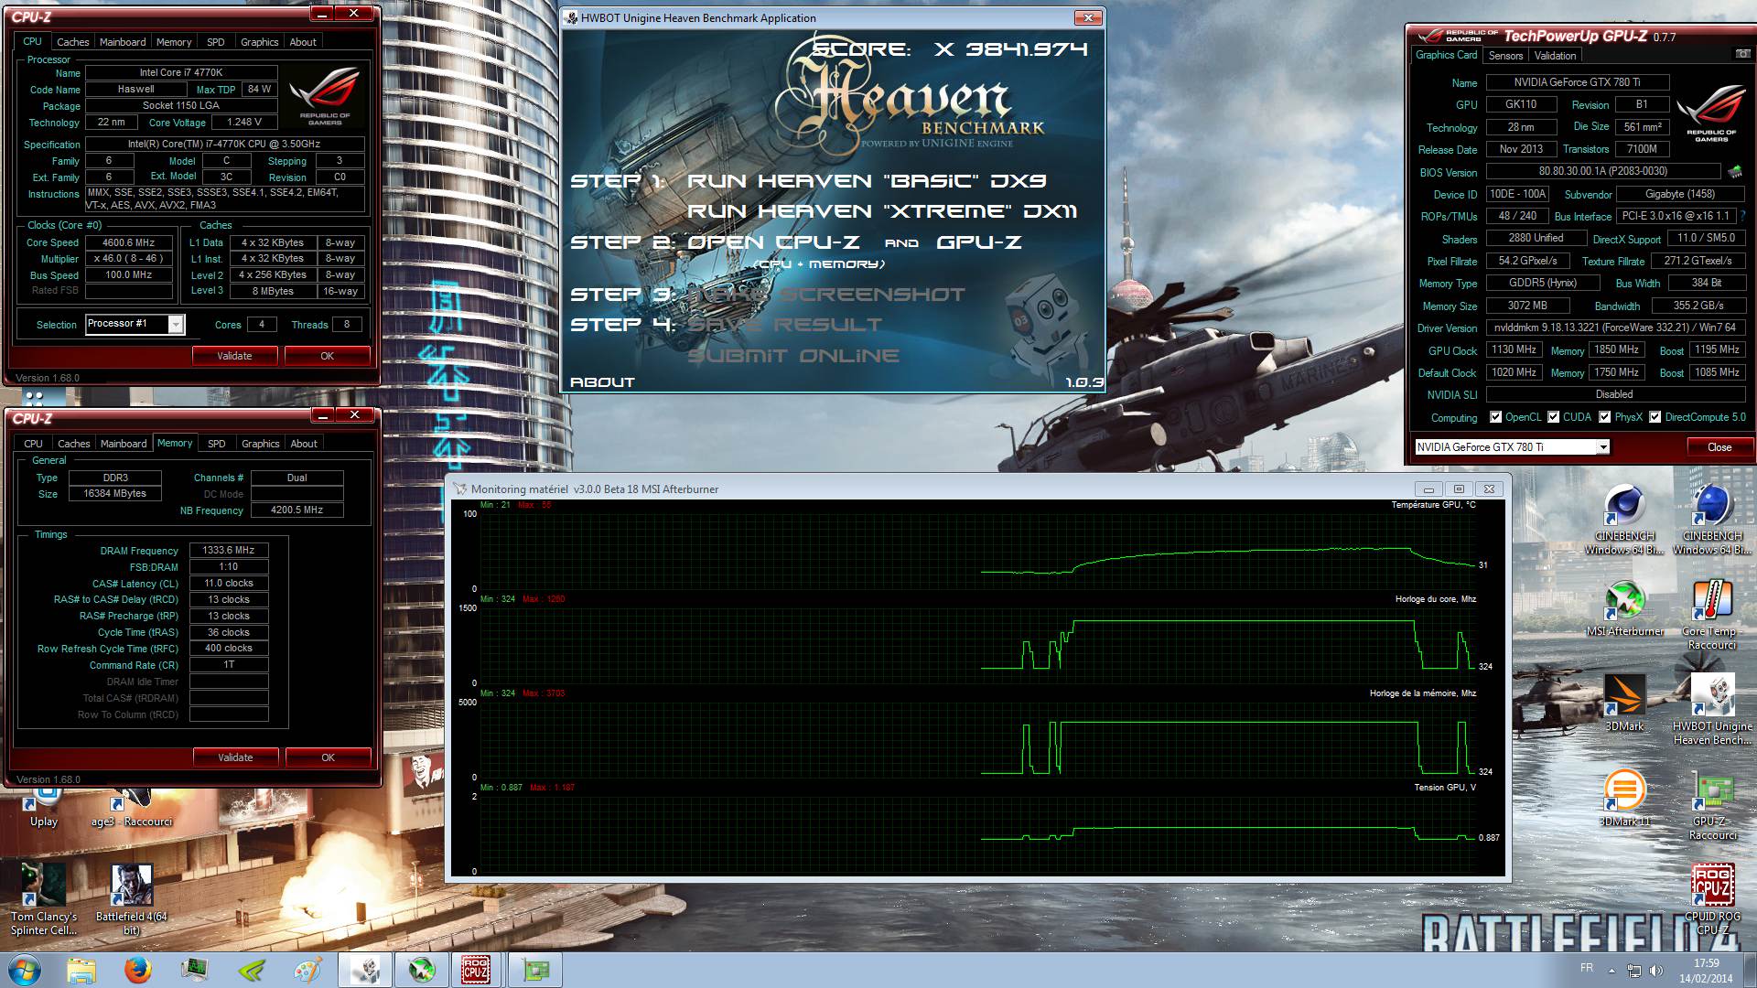This screenshot has height=988, width=1757.
Task: Click ABOUT in the Heaven Benchmark window
Action: point(601,382)
